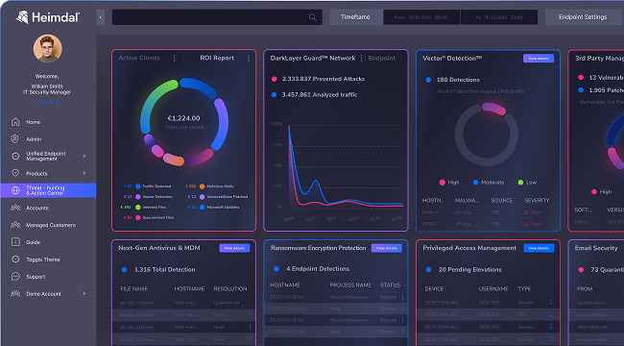
Task: Click the Timeframe button
Action: [355, 17]
